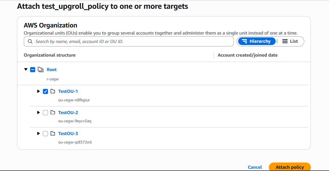Click the TestOU-2 folder icon
329x171 pixels.
click(x=53, y=112)
